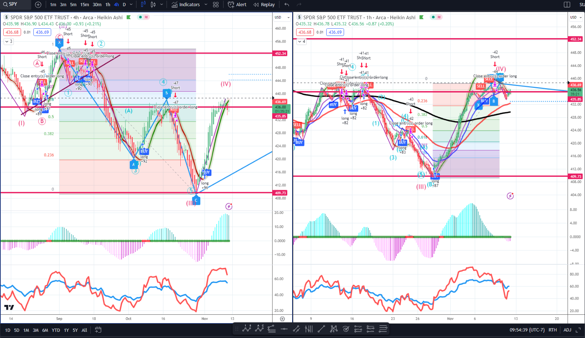585x338 pixels.
Task: Select the 3m timeframe
Action: click(63, 5)
